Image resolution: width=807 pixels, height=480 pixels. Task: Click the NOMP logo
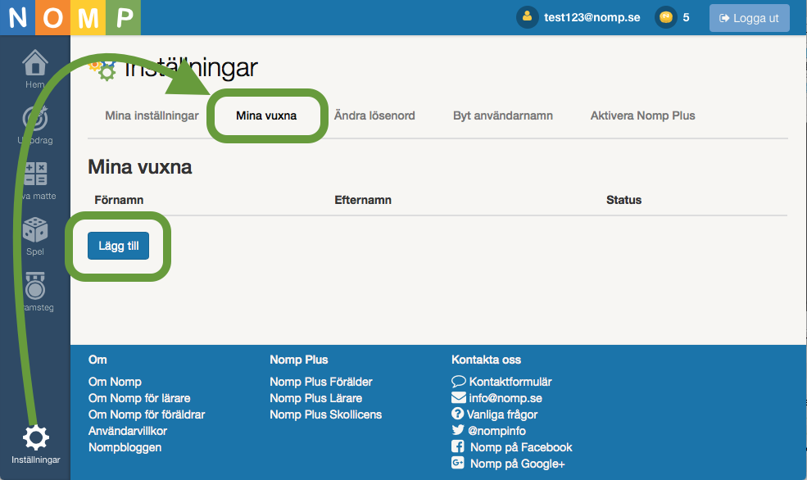70,17
